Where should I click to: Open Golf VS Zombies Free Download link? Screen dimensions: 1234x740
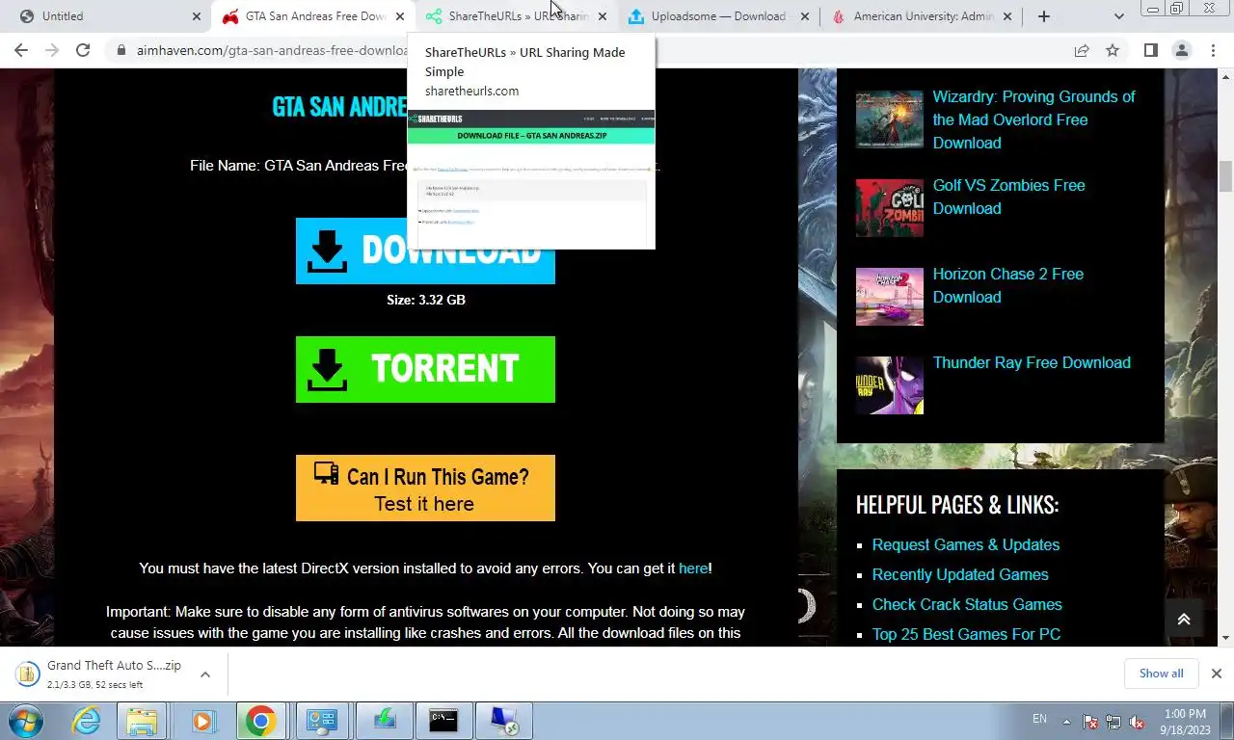1008,197
